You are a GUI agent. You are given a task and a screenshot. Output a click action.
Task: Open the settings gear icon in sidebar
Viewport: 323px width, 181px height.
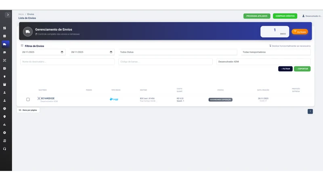click(x=4, y=133)
